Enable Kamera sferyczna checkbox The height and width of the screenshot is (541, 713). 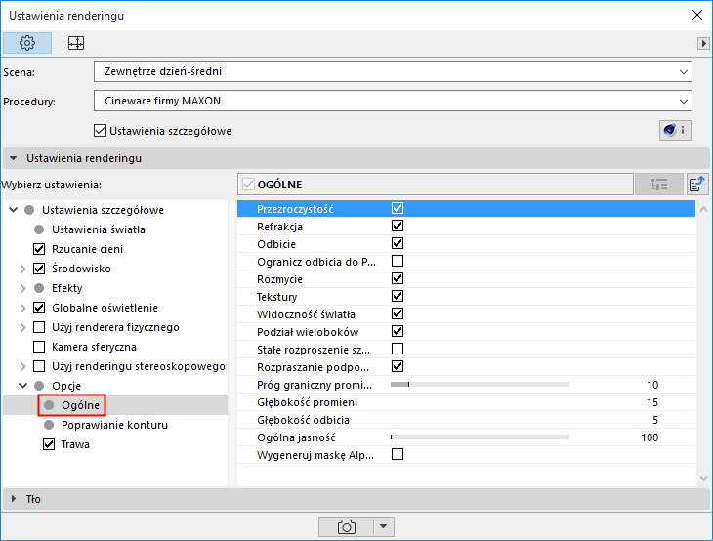click(39, 347)
